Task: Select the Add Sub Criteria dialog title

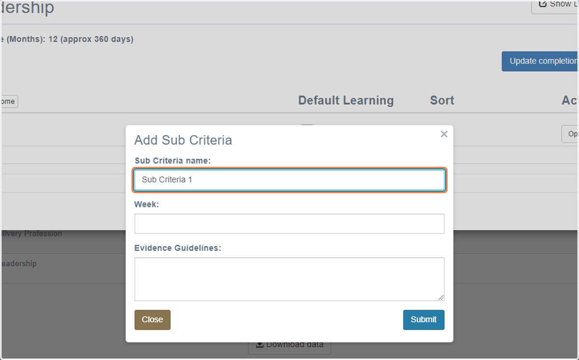Action: tap(183, 140)
